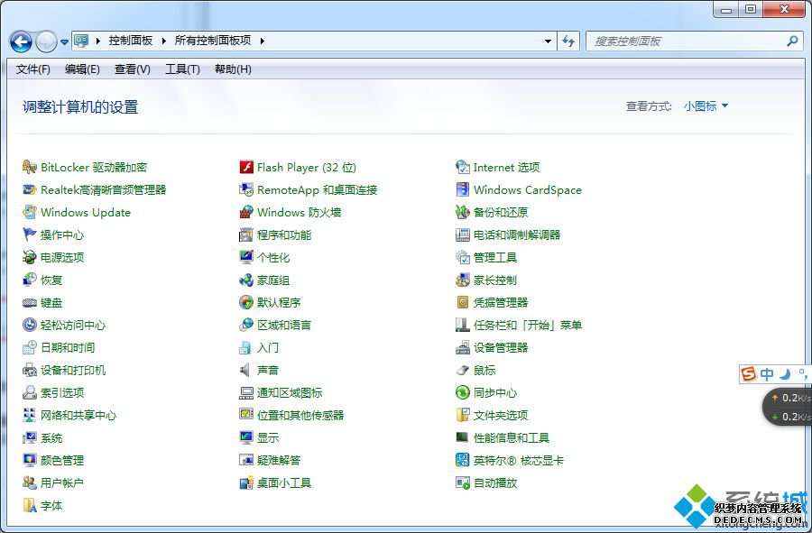Open 用户帐户 icon
This screenshot has width=812, height=533.
(x=30, y=482)
